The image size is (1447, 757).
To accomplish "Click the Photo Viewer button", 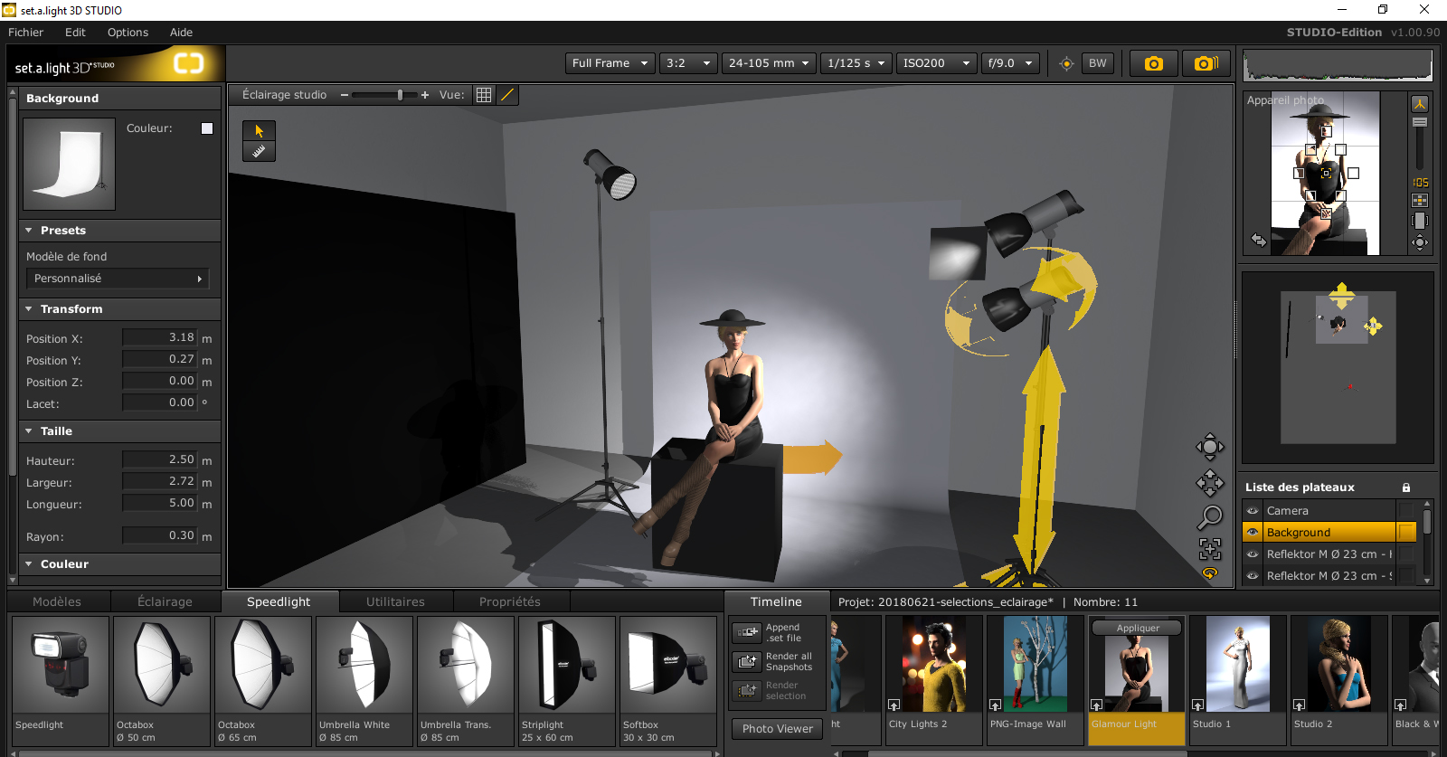I will [x=778, y=728].
